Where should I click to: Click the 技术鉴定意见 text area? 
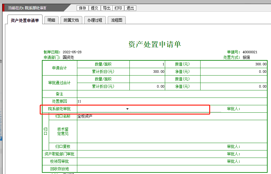tap(172, 131)
